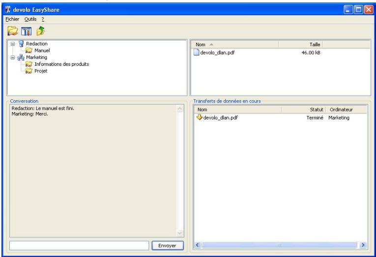The height and width of the screenshot is (257, 376).
Task: Collapse the Redaction tree node
Action: click(13, 44)
